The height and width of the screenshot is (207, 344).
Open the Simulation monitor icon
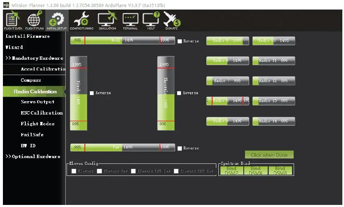tap(107, 20)
